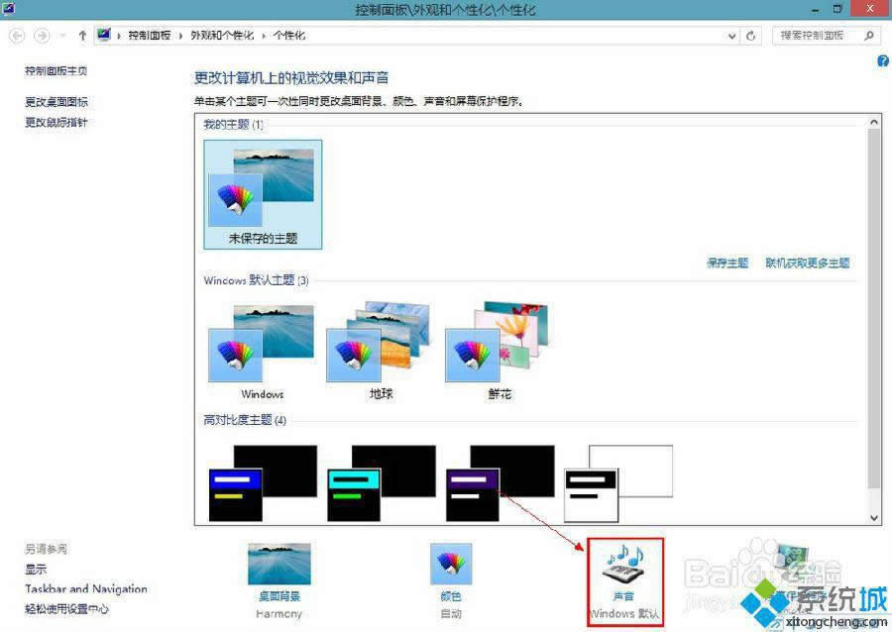Screen dimensions: 892x632
Task: Select the Windows default theme thumbnail
Action: 261,347
